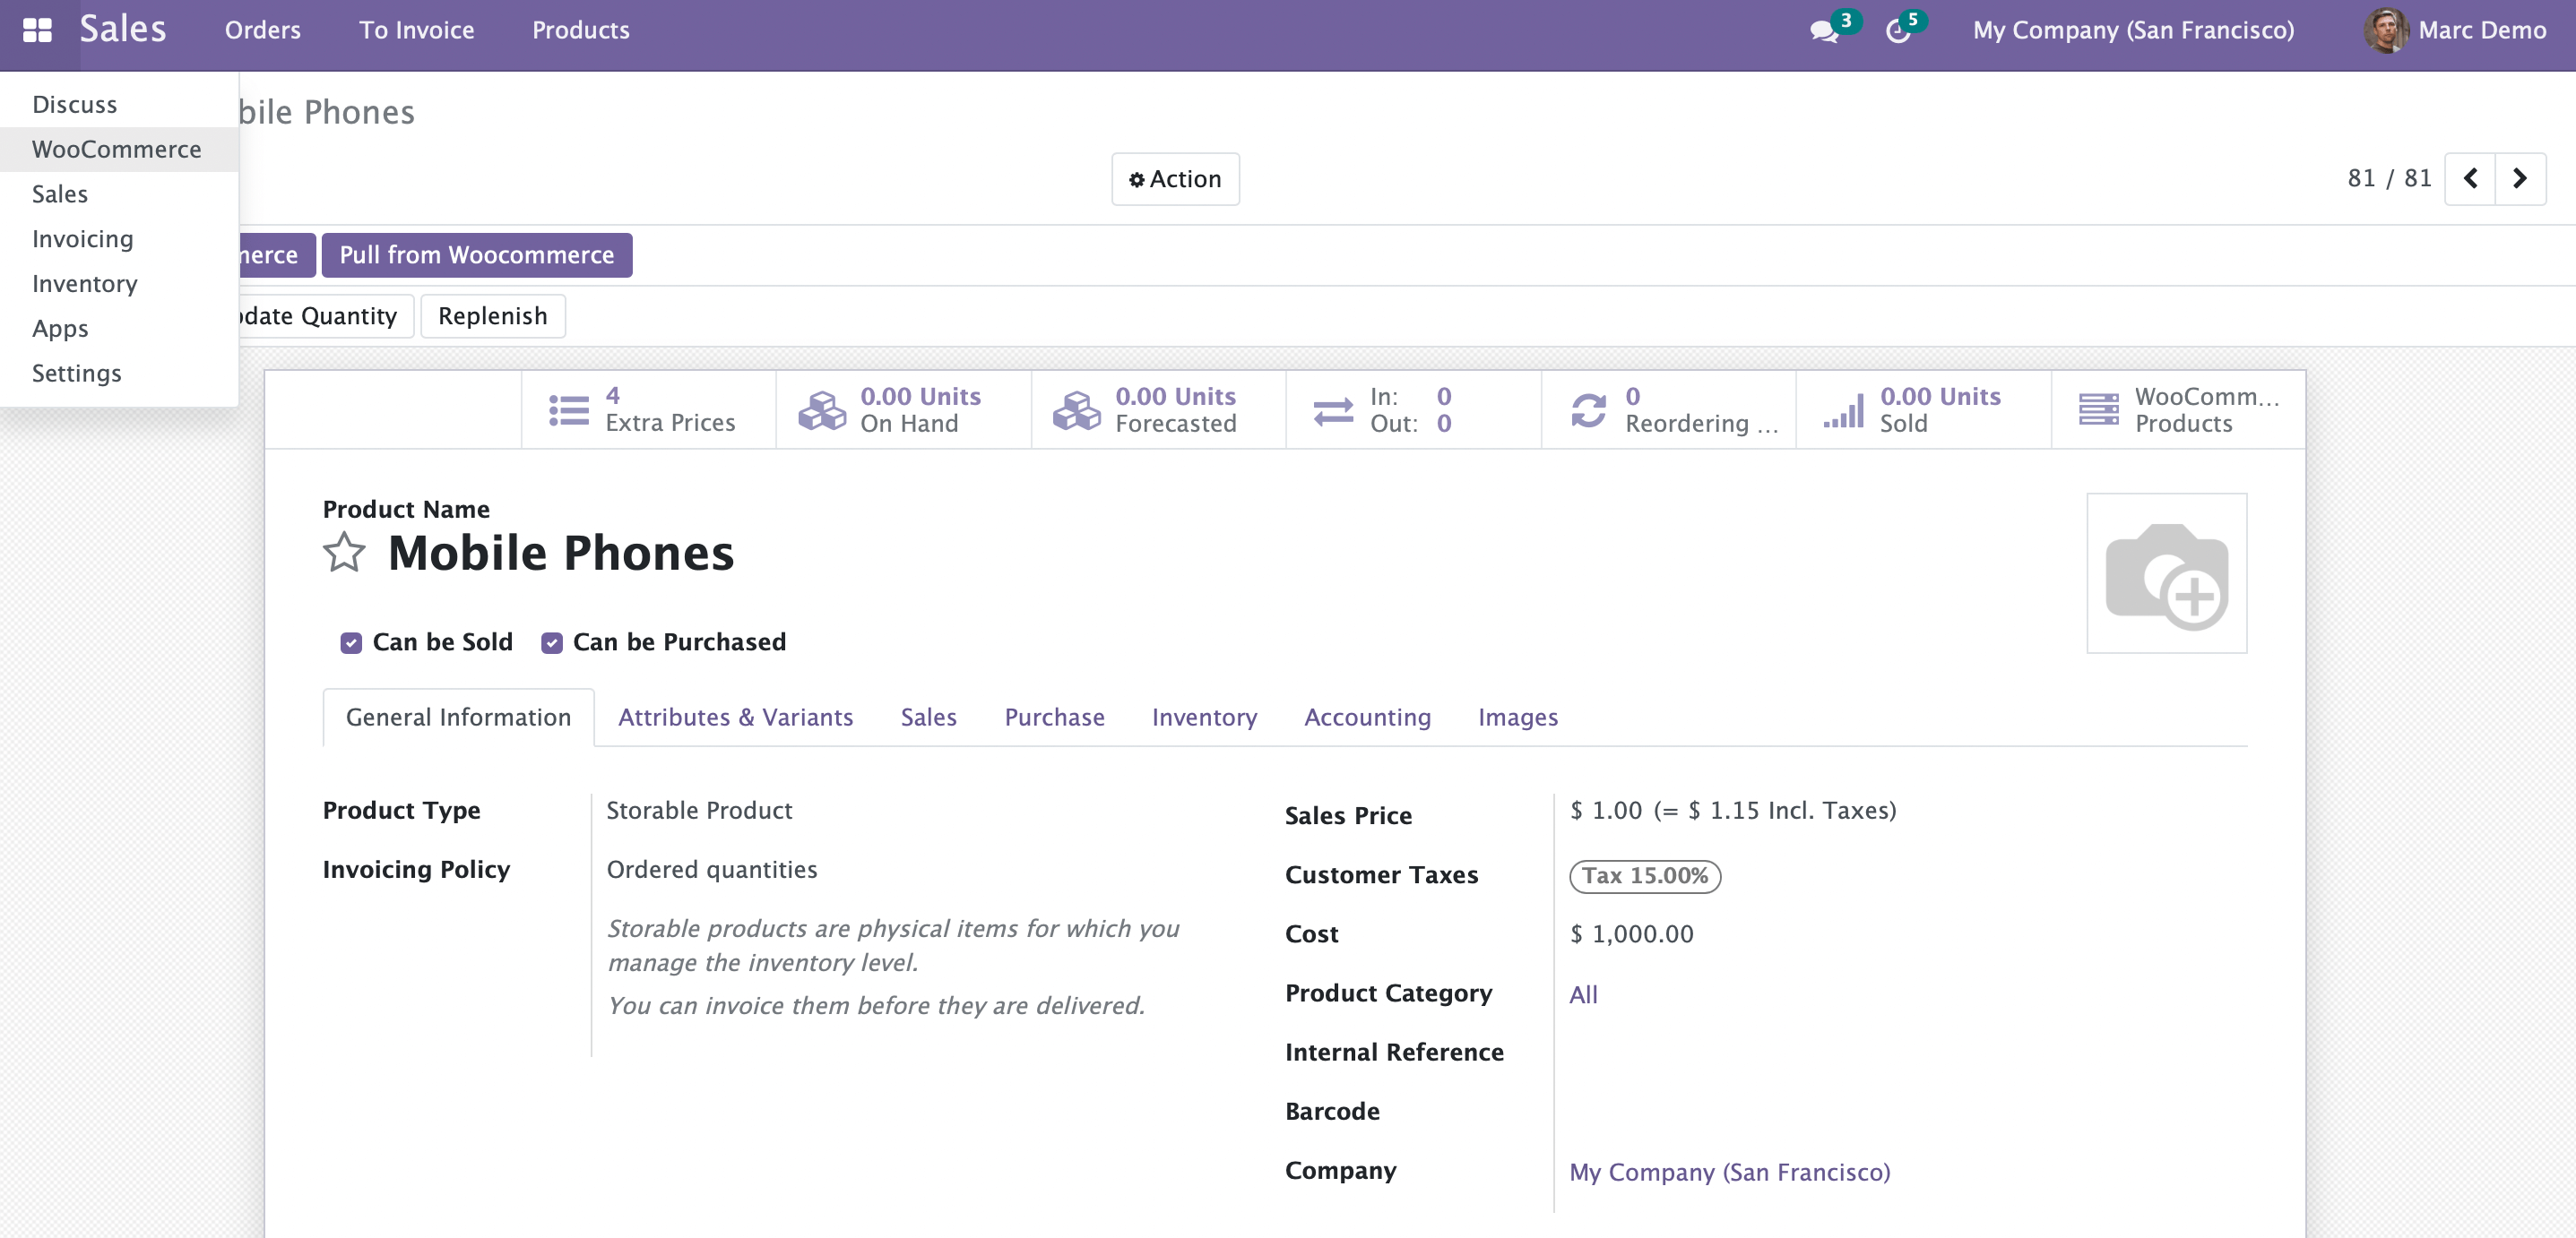The height and width of the screenshot is (1238, 2576).
Task: Open My Company (San Francisco) switcher
Action: pyautogui.click(x=2133, y=30)
